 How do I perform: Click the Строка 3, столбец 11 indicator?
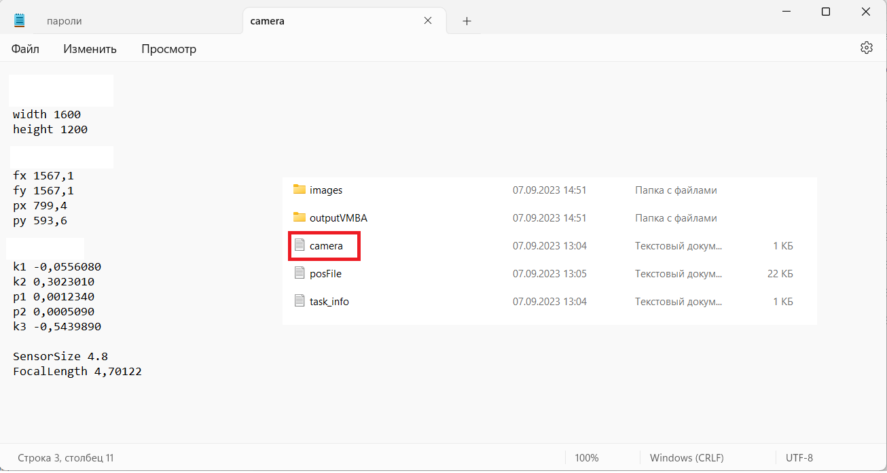click(x=66, y=458)
